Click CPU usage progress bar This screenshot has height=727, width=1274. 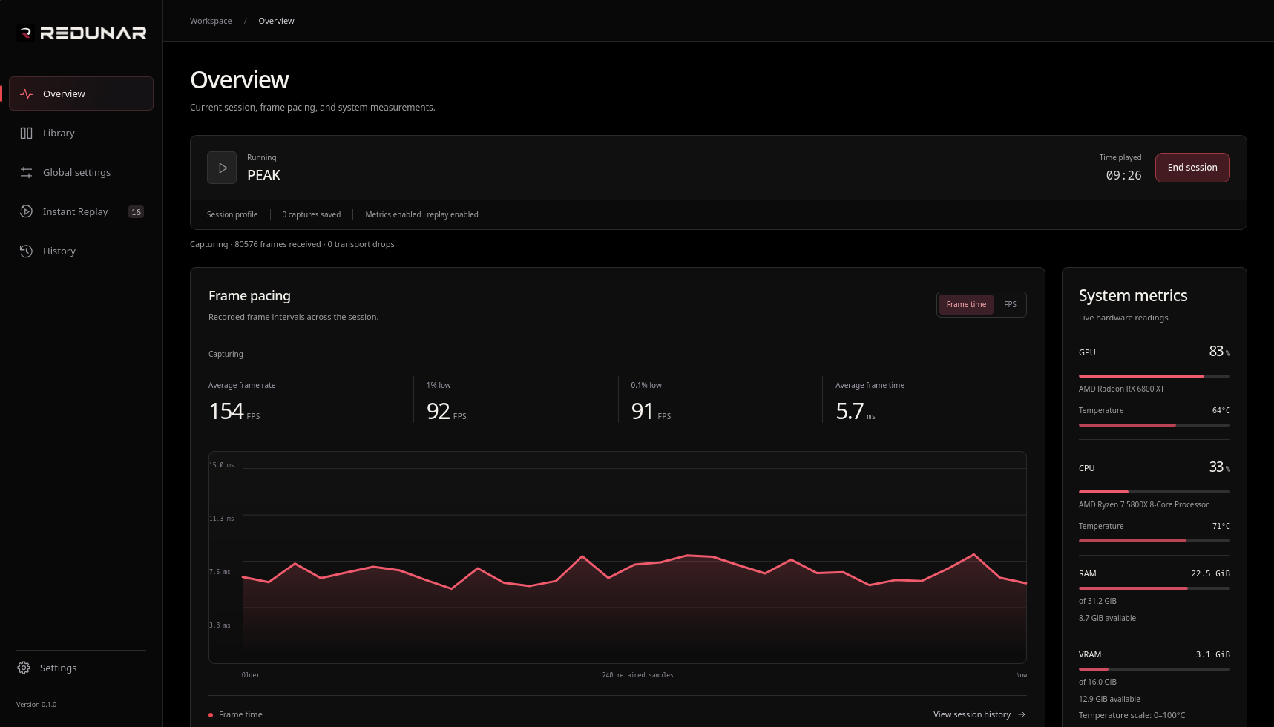(x=1155, y=492)
